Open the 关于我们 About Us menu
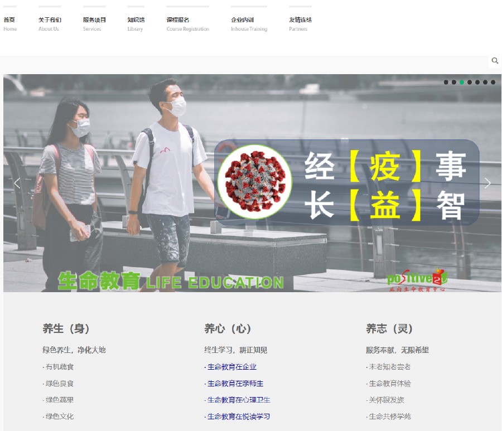The height and width of the screenshot is (431, 502). tap(50, 23)
